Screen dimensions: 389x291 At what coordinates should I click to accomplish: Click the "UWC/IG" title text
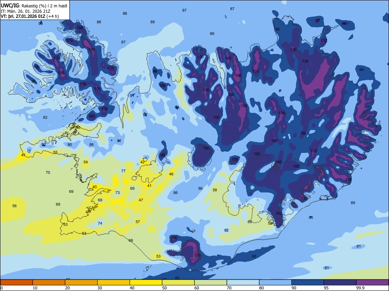10,5
